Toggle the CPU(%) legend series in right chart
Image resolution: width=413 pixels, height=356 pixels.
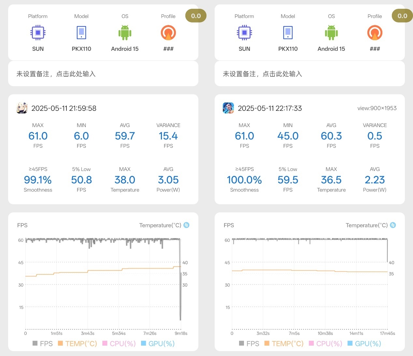(x=325, y=344)
